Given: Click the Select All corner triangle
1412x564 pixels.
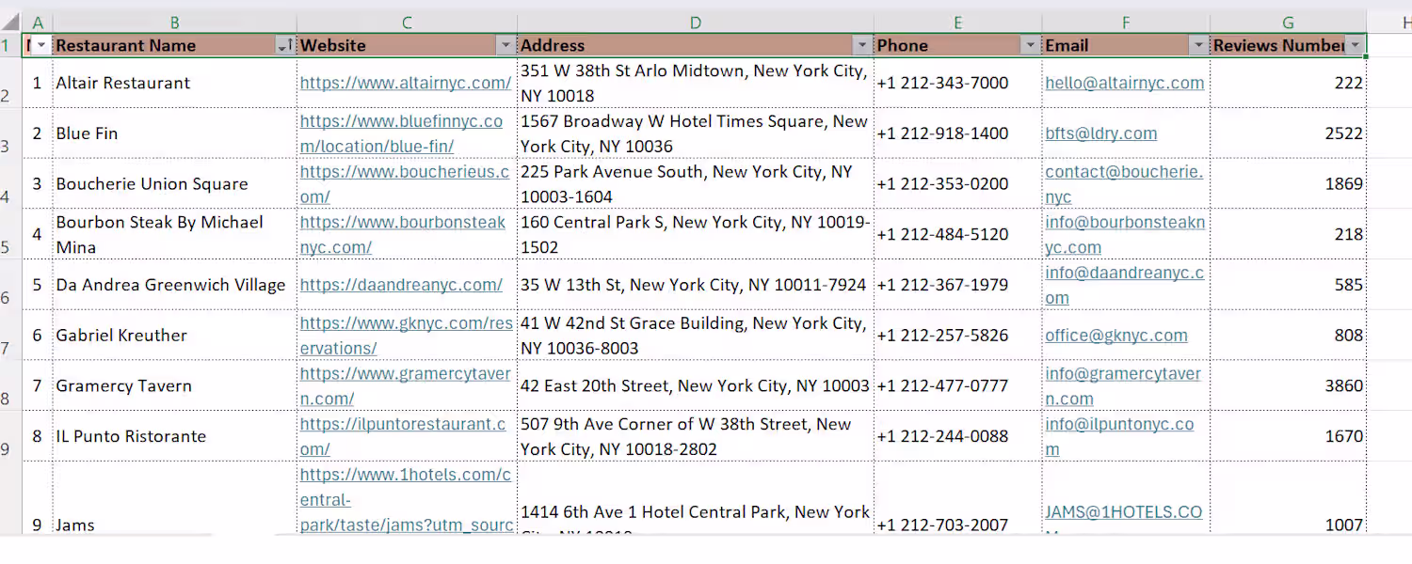Looking at the screenshot, I should point(10,22).
